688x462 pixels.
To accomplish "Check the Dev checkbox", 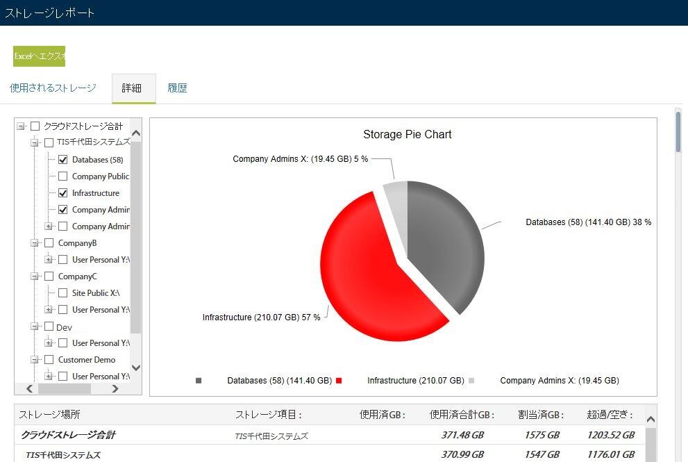I will point(49,327).
